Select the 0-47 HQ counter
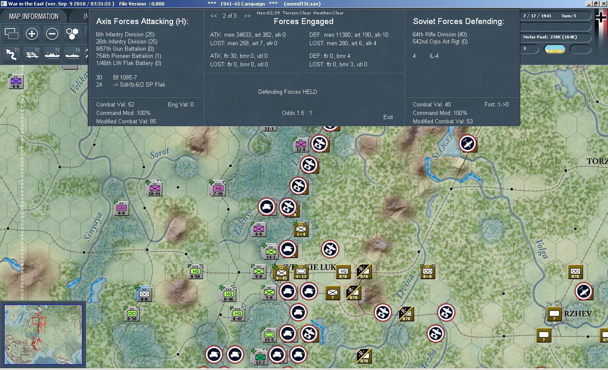 (237, 314)
